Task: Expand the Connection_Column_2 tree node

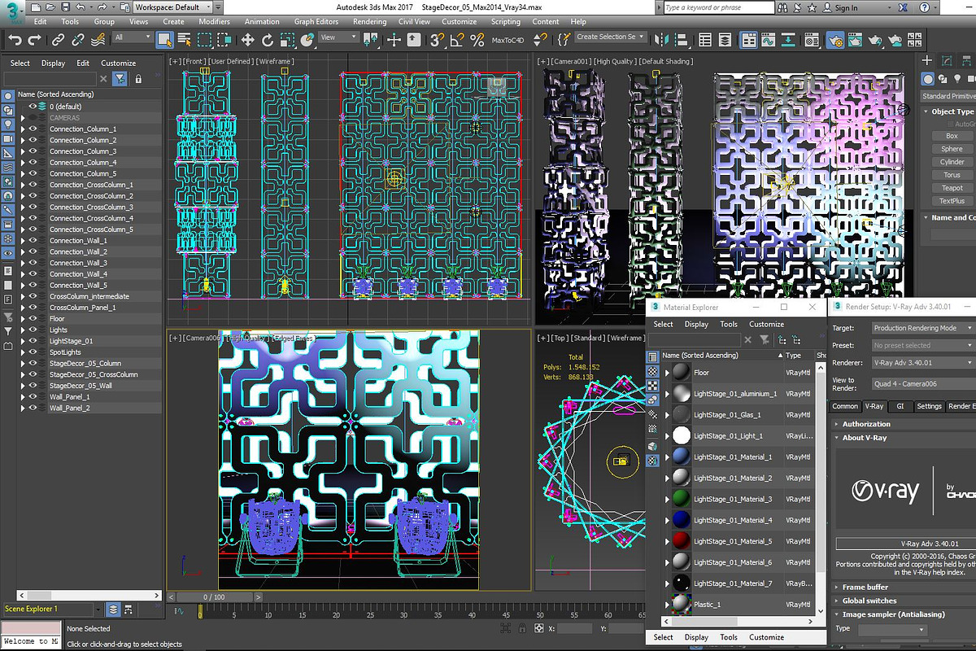Action: click(x=23, y=141)
